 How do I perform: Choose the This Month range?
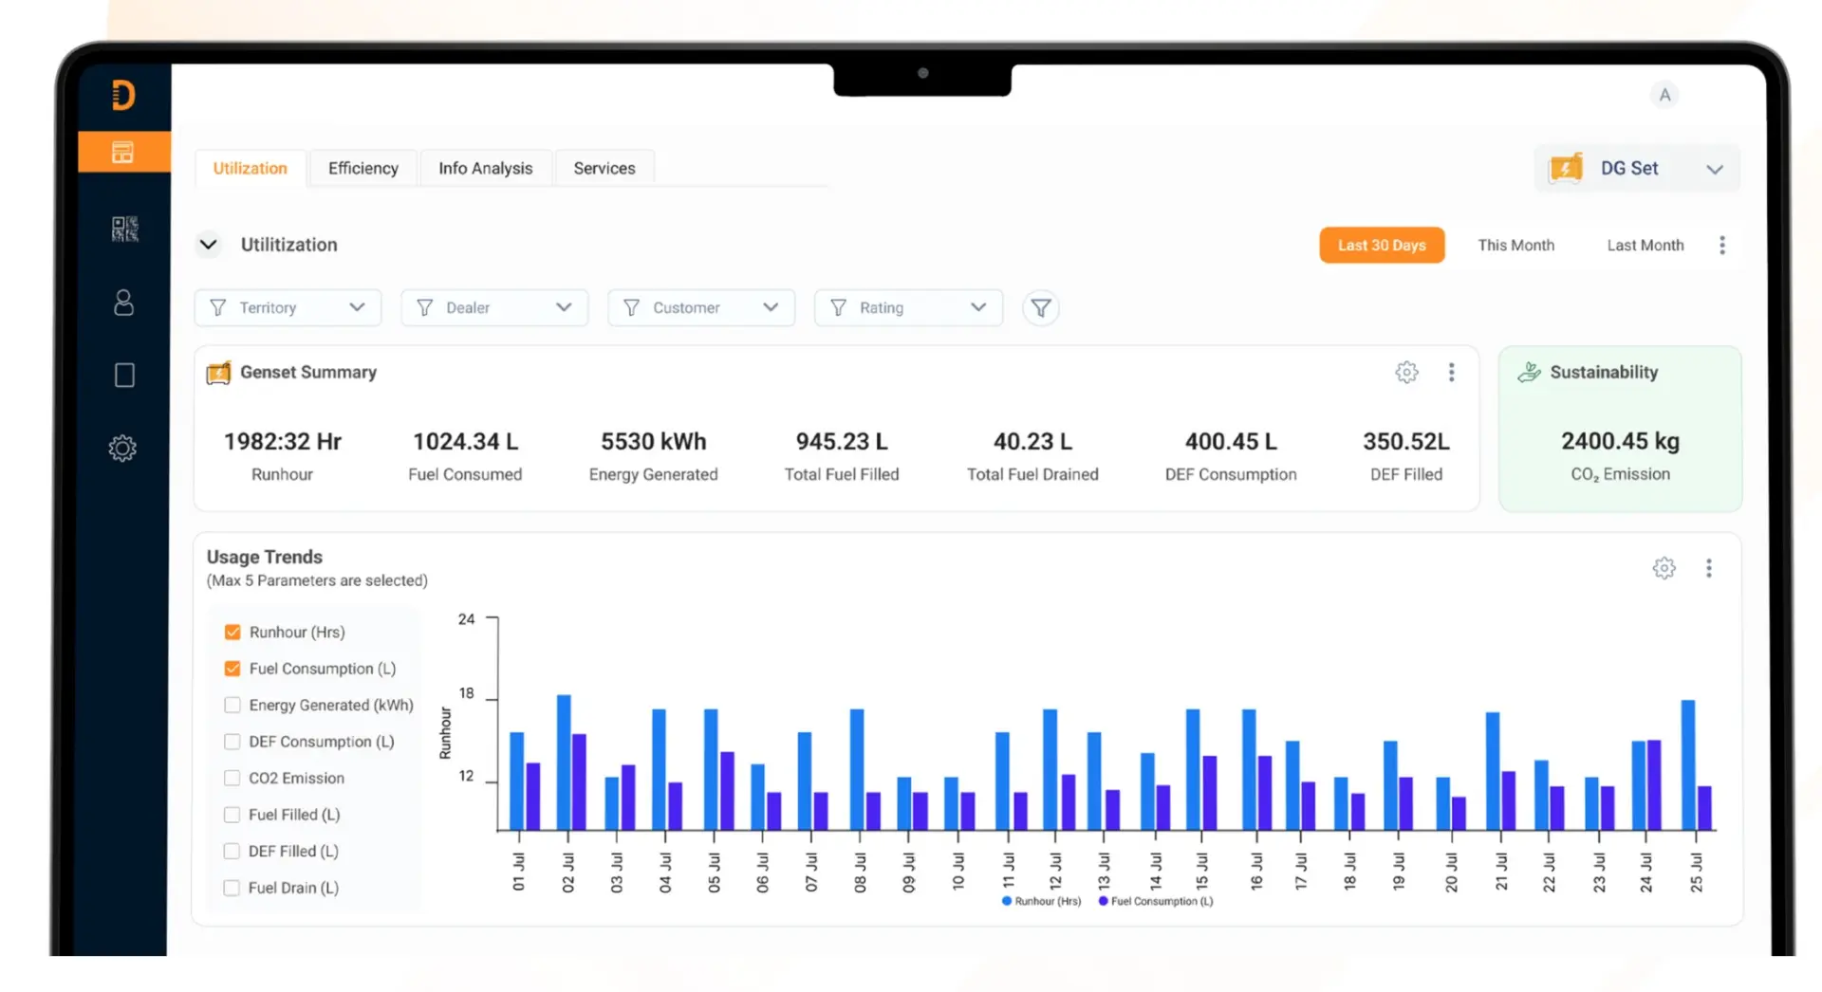click(x=1515, y=245)
